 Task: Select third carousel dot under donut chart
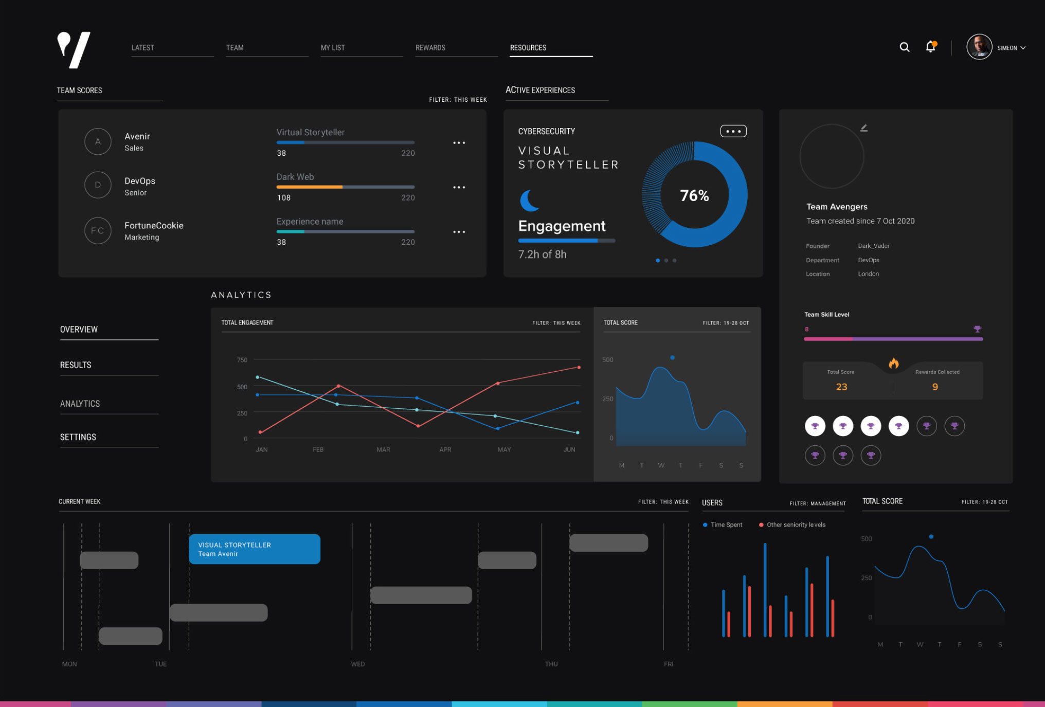[675, 261]
